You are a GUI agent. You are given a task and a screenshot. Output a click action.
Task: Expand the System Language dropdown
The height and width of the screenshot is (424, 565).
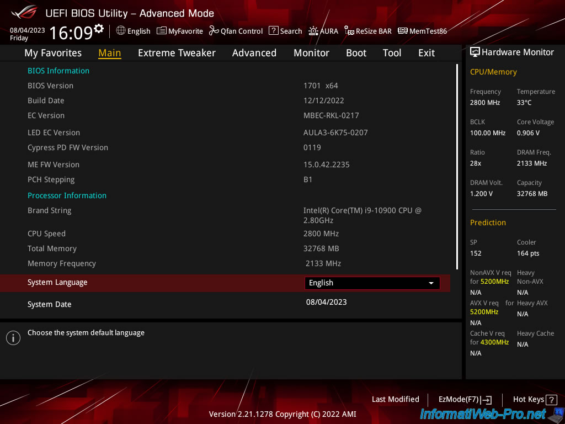(372, 283)
